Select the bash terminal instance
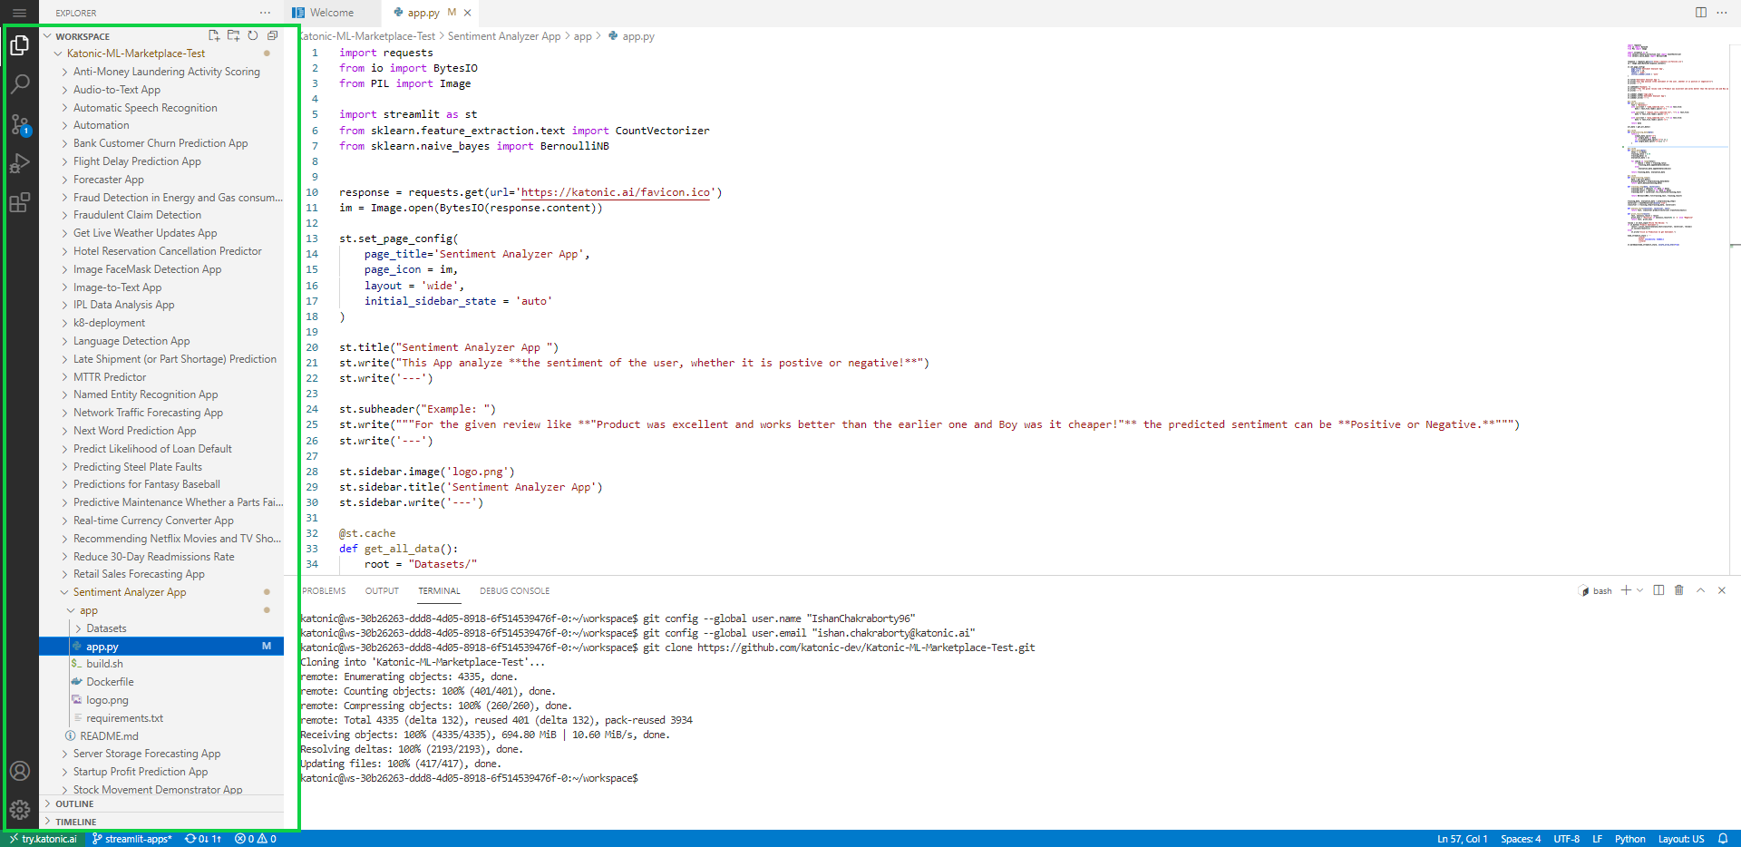The height and width of the screenshot is (847, 1741). point(1596,590)
